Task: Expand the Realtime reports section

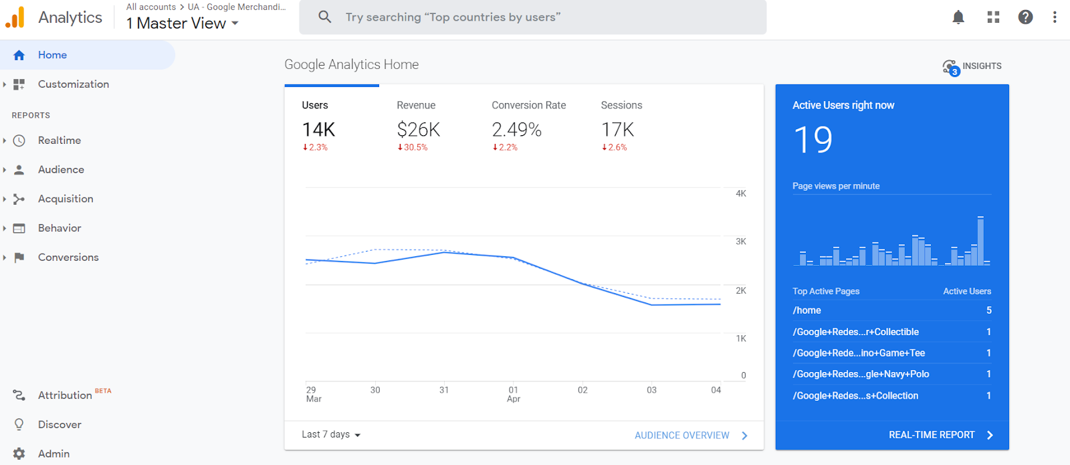Action: [x=5, y=141]
